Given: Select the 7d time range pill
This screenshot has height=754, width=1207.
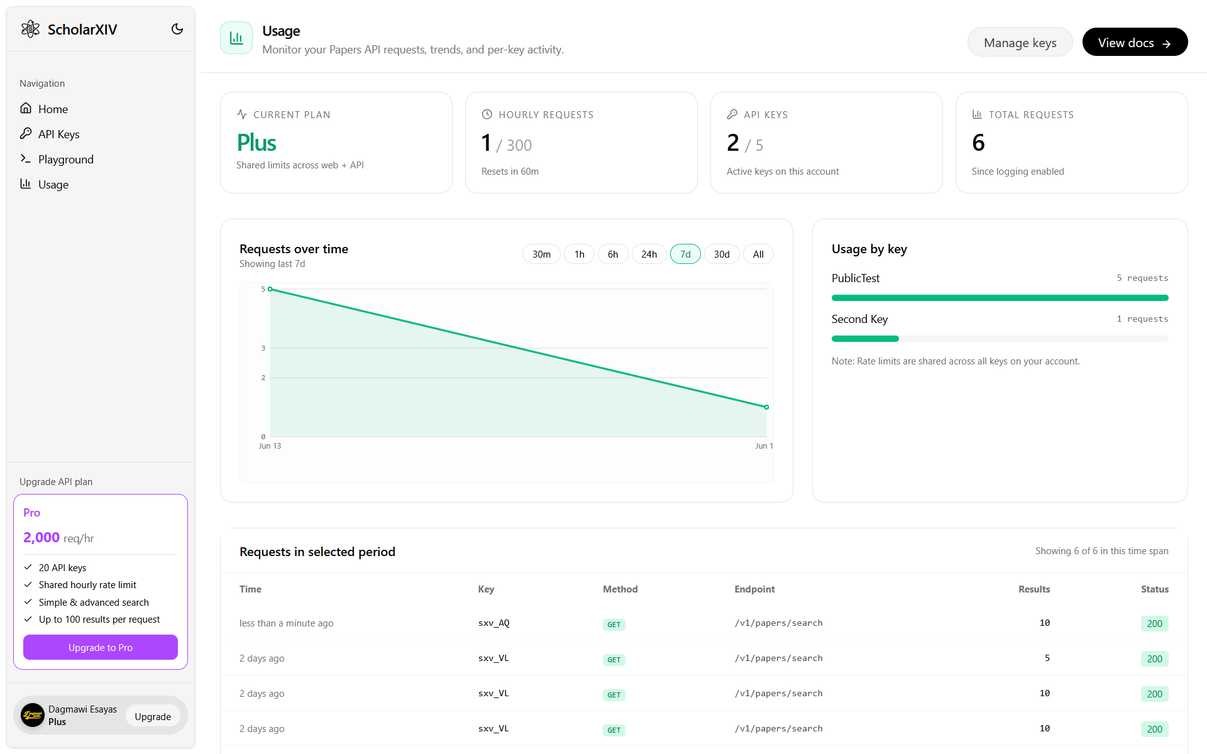Looking at the screenshot, I should pos(685,254).
